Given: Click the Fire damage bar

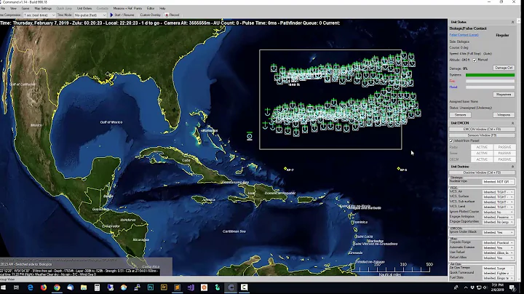Looking at the screenshot, I should (x=491, y=82).
